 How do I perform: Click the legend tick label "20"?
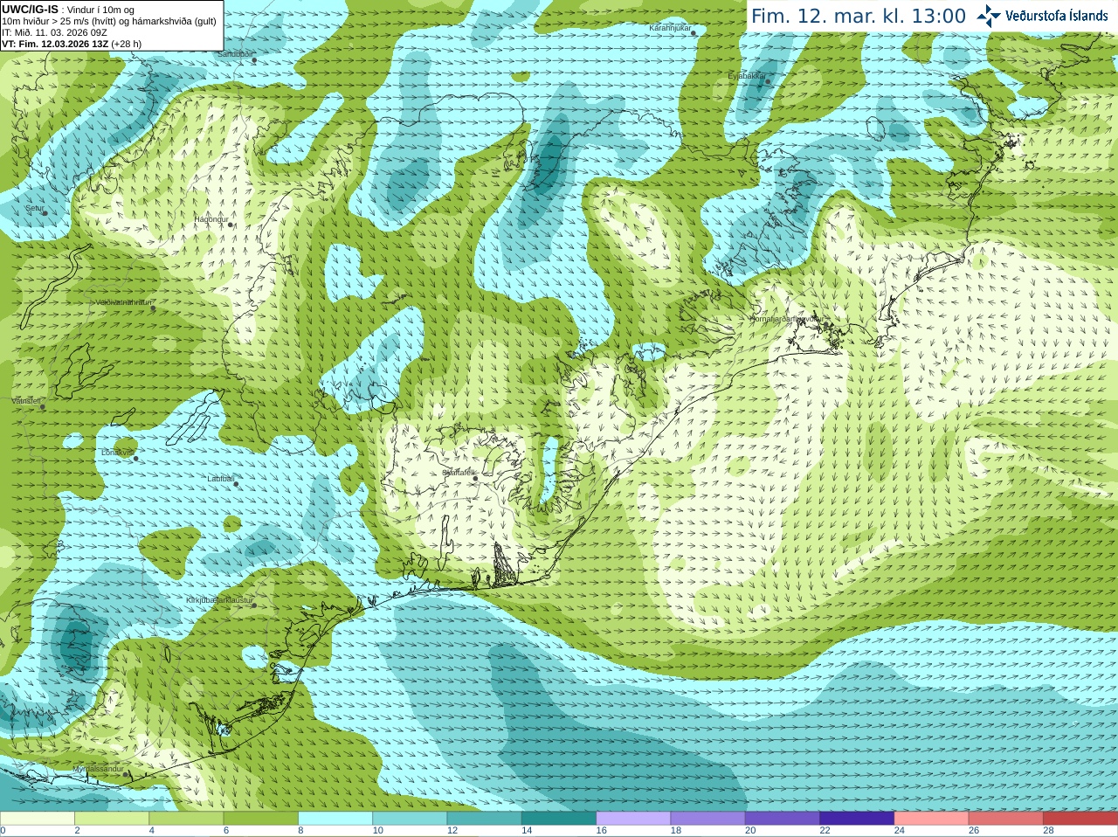(751, 831)
